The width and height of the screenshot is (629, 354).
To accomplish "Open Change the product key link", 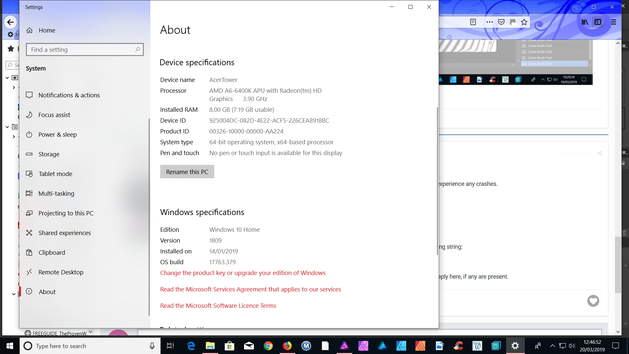I will pos(243,273).
